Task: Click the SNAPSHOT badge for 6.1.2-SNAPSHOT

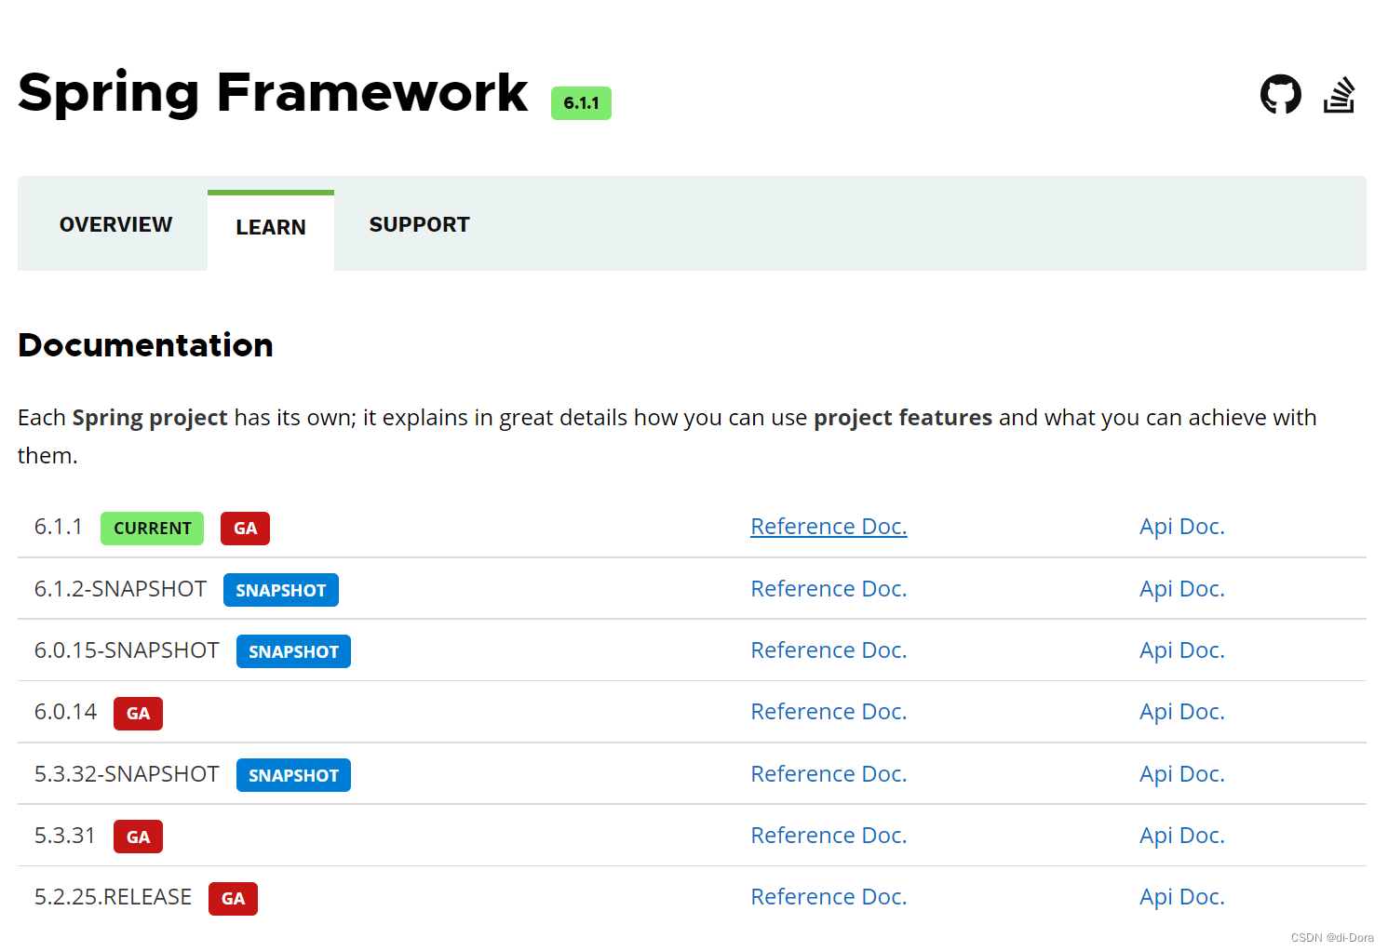Action: (280, 590)
